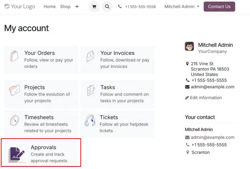Call the +1 555-555-5556 header phone number
Screen dimensions: 250x169
click(140, 7)
